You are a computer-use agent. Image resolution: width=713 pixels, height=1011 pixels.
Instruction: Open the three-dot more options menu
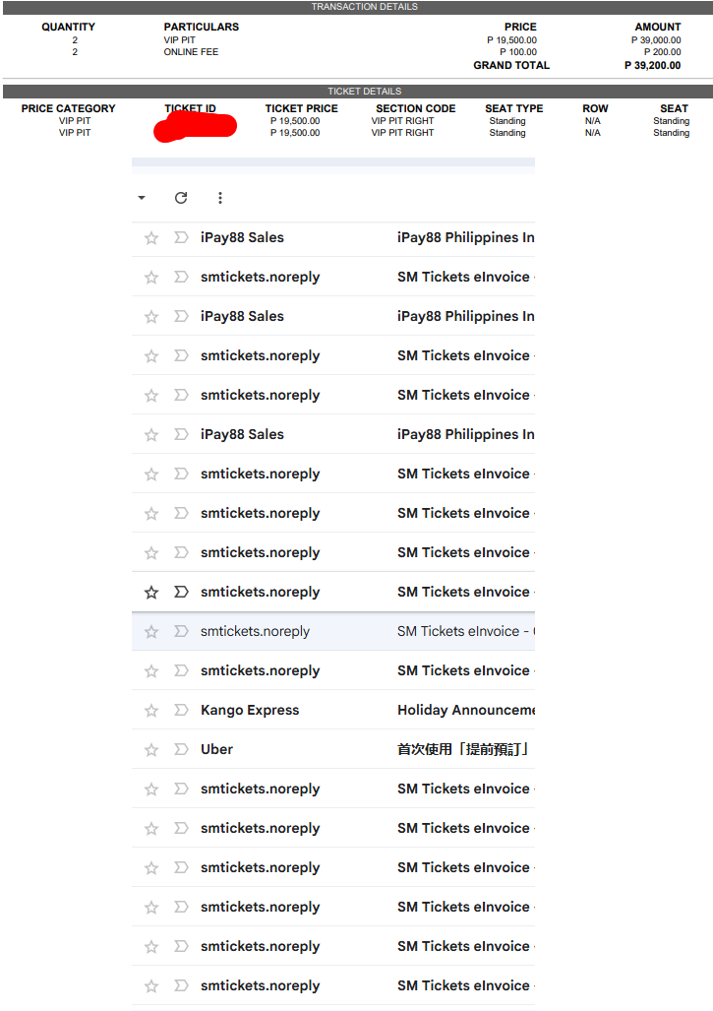(x=219, y=198)
